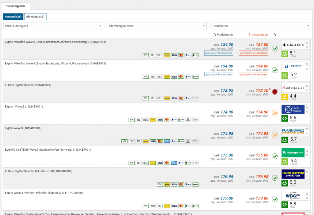Click the red availability dot for internet.ch
The height and width of the screenshot is (215, 314).
click(275, 92)
